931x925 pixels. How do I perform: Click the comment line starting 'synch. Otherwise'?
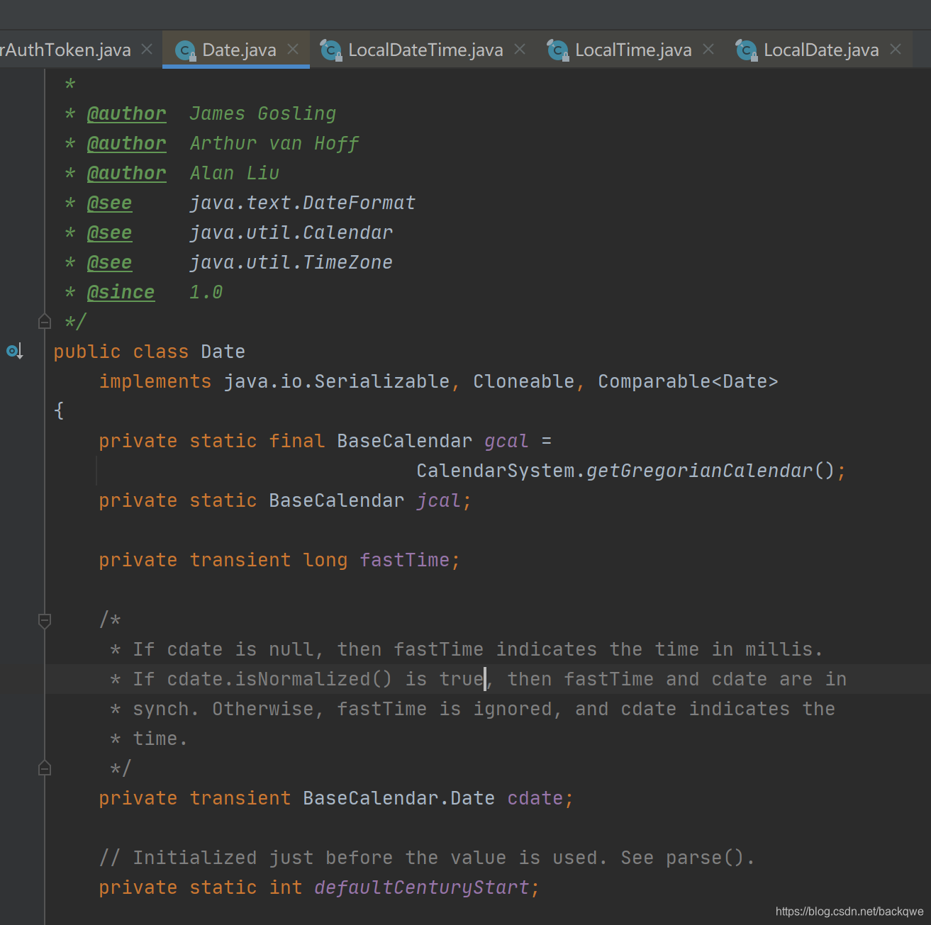pyautogui.click(x=472, y=709)
